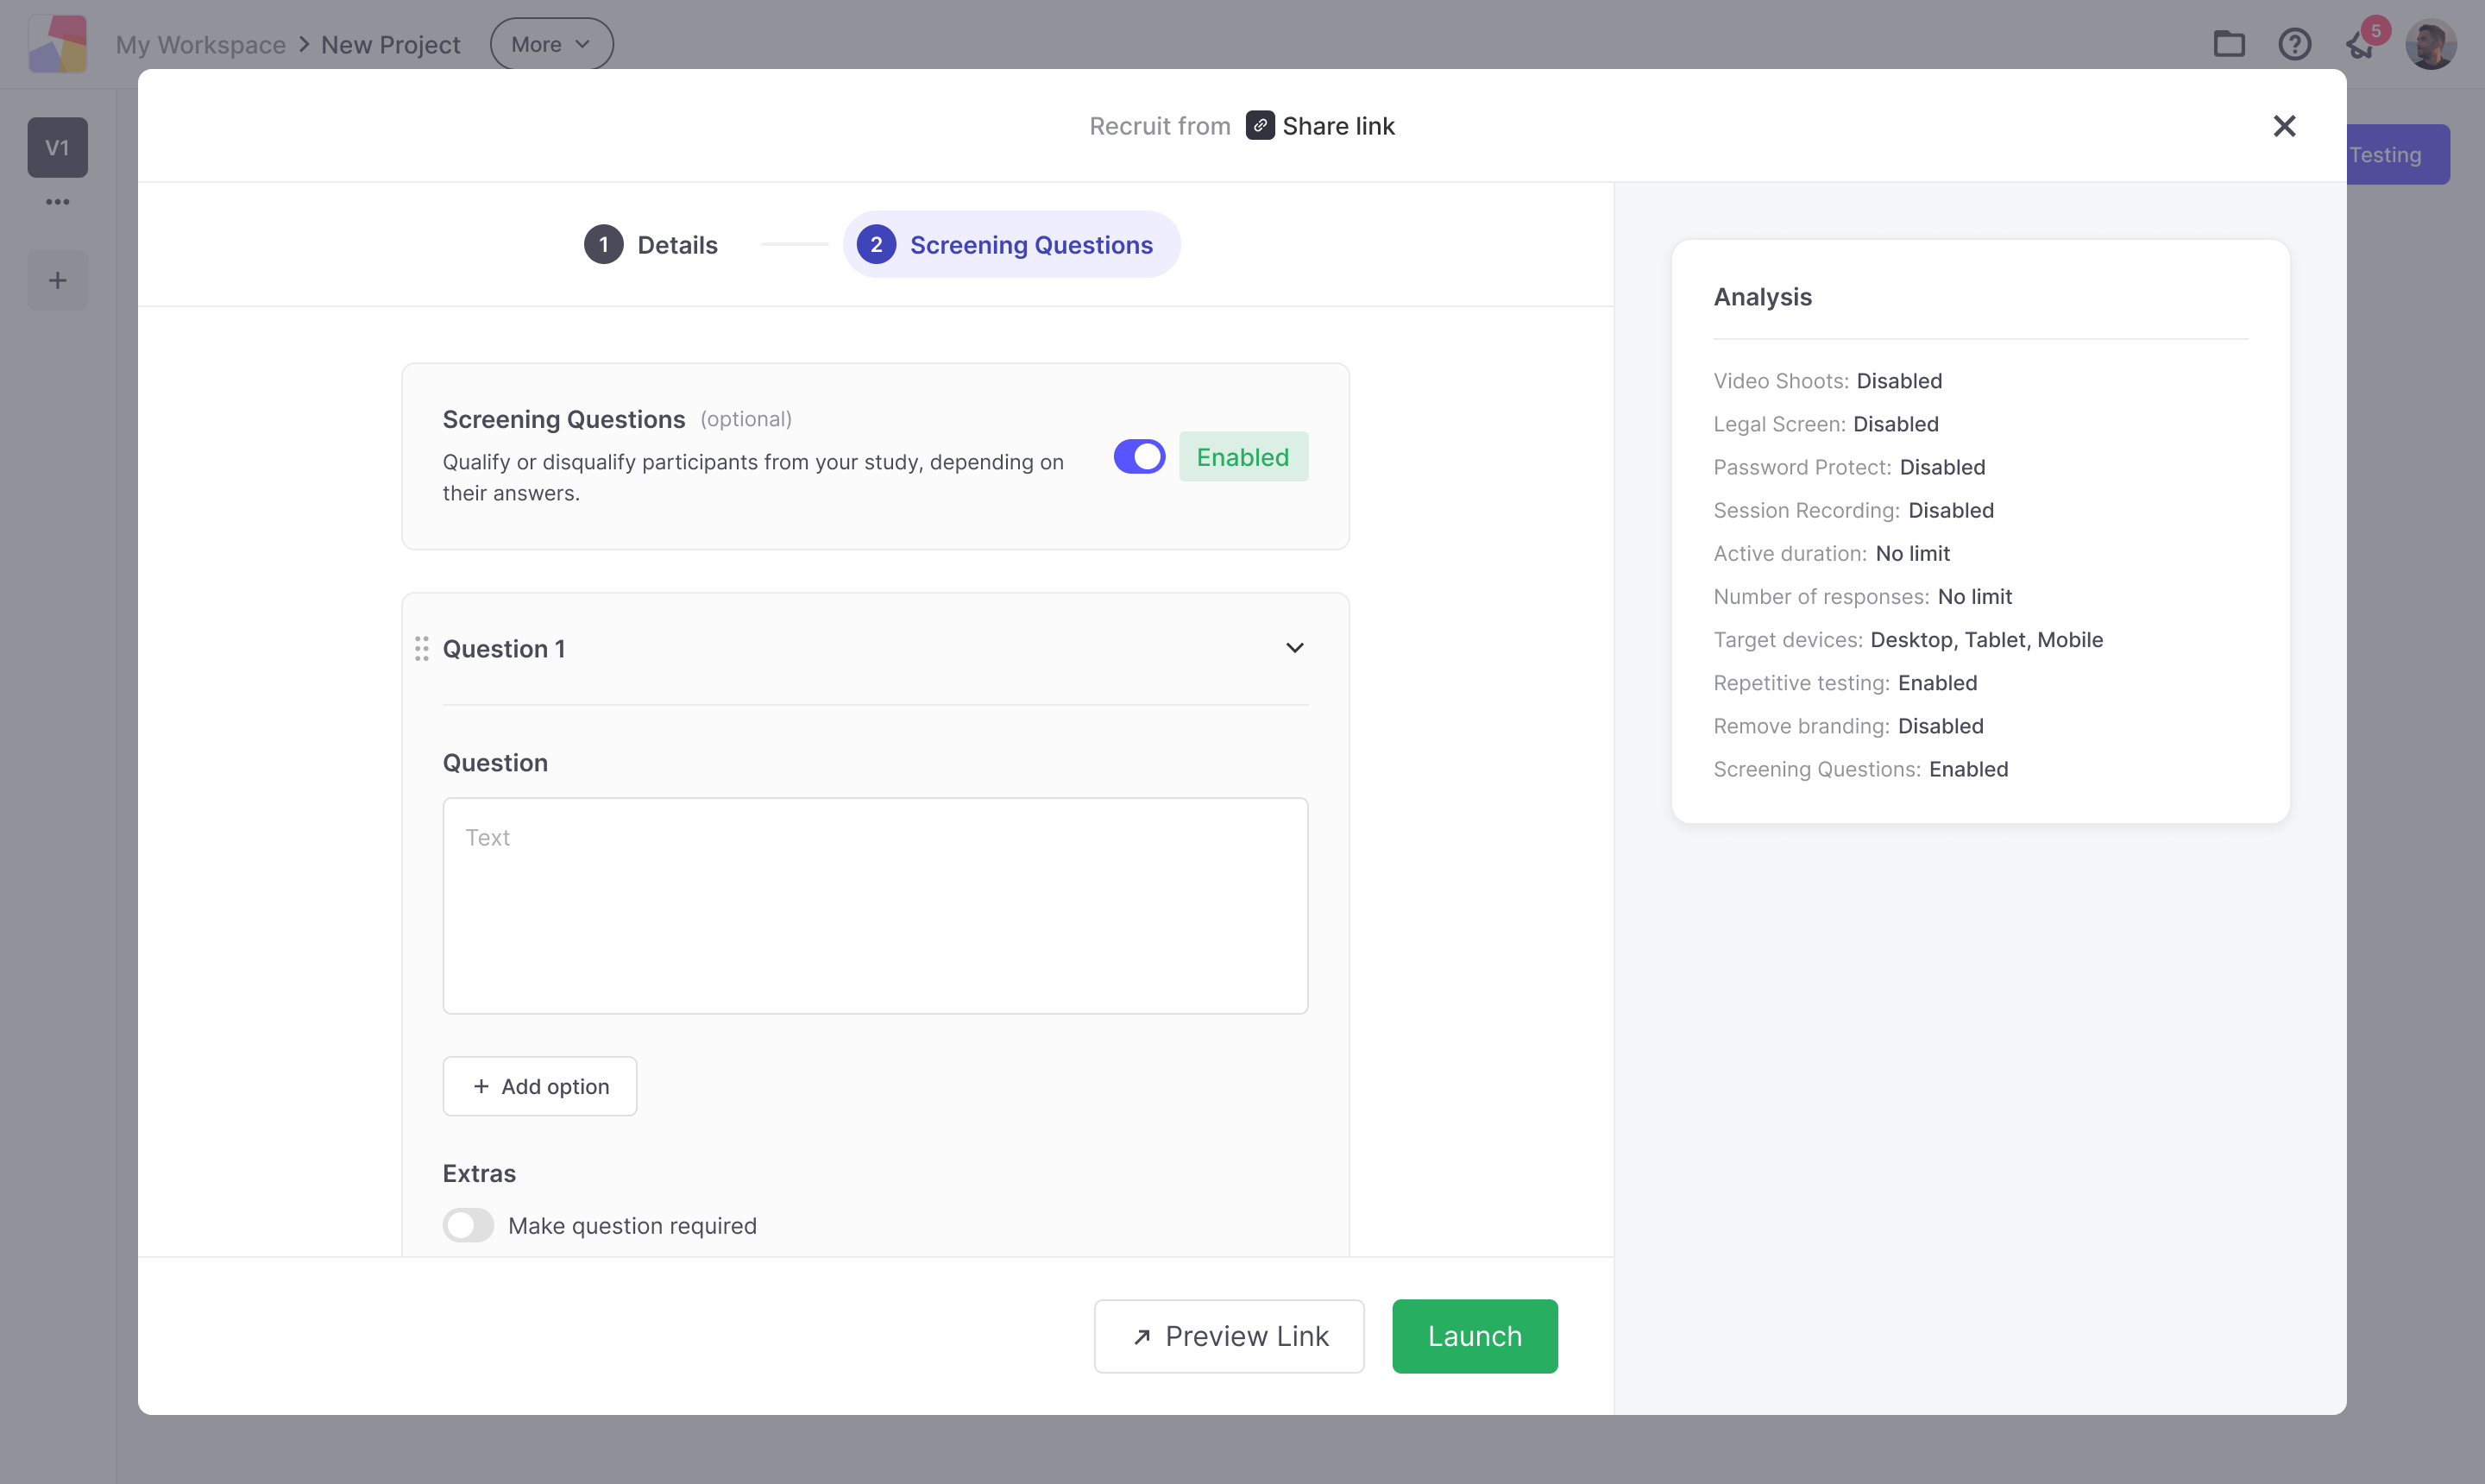Click "Active duration: No limit" entry

coord(1832,553)
